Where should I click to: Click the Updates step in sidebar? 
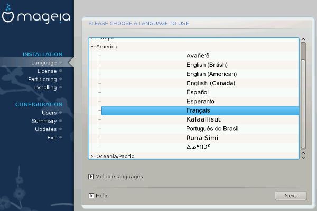pyautogui.click(x=45, y=129)
